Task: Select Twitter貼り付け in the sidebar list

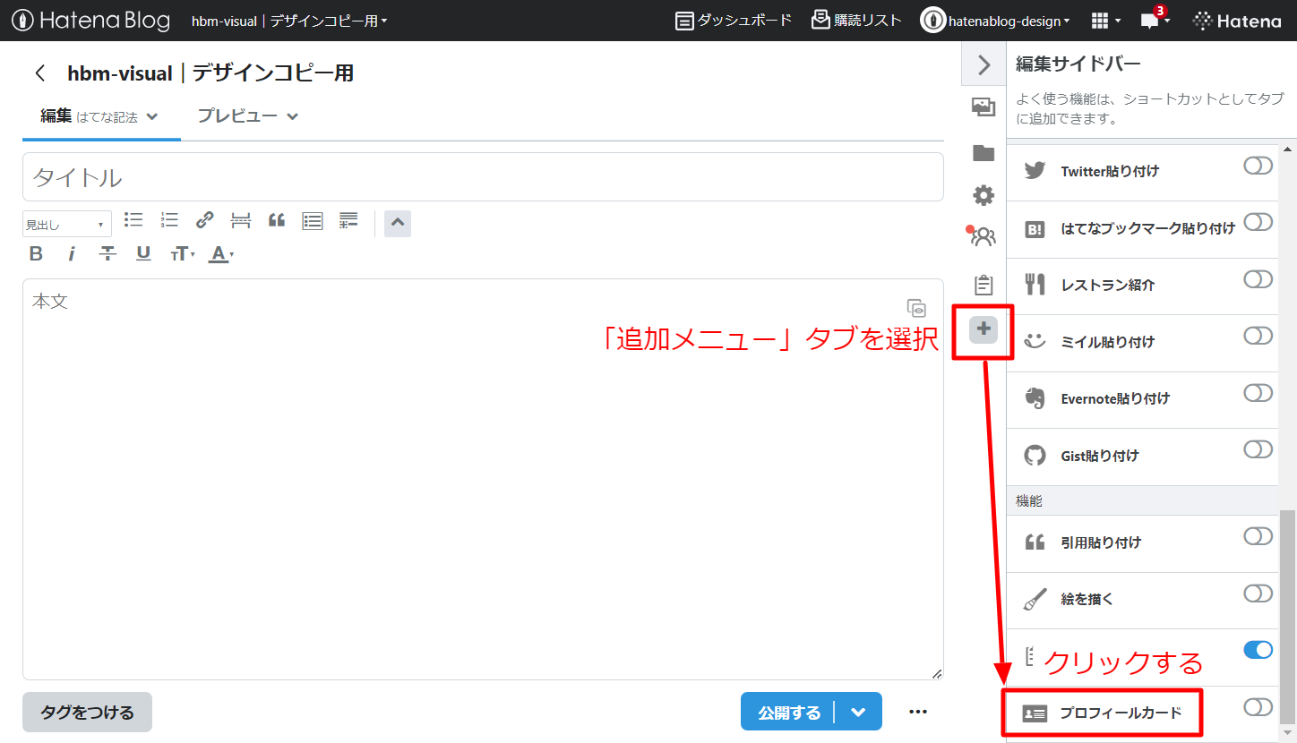Action: pyautogui.click(x=1109, y=171)
